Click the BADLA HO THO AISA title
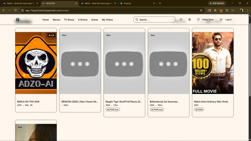This screenshot has width=251, height=141. [28, 102]
